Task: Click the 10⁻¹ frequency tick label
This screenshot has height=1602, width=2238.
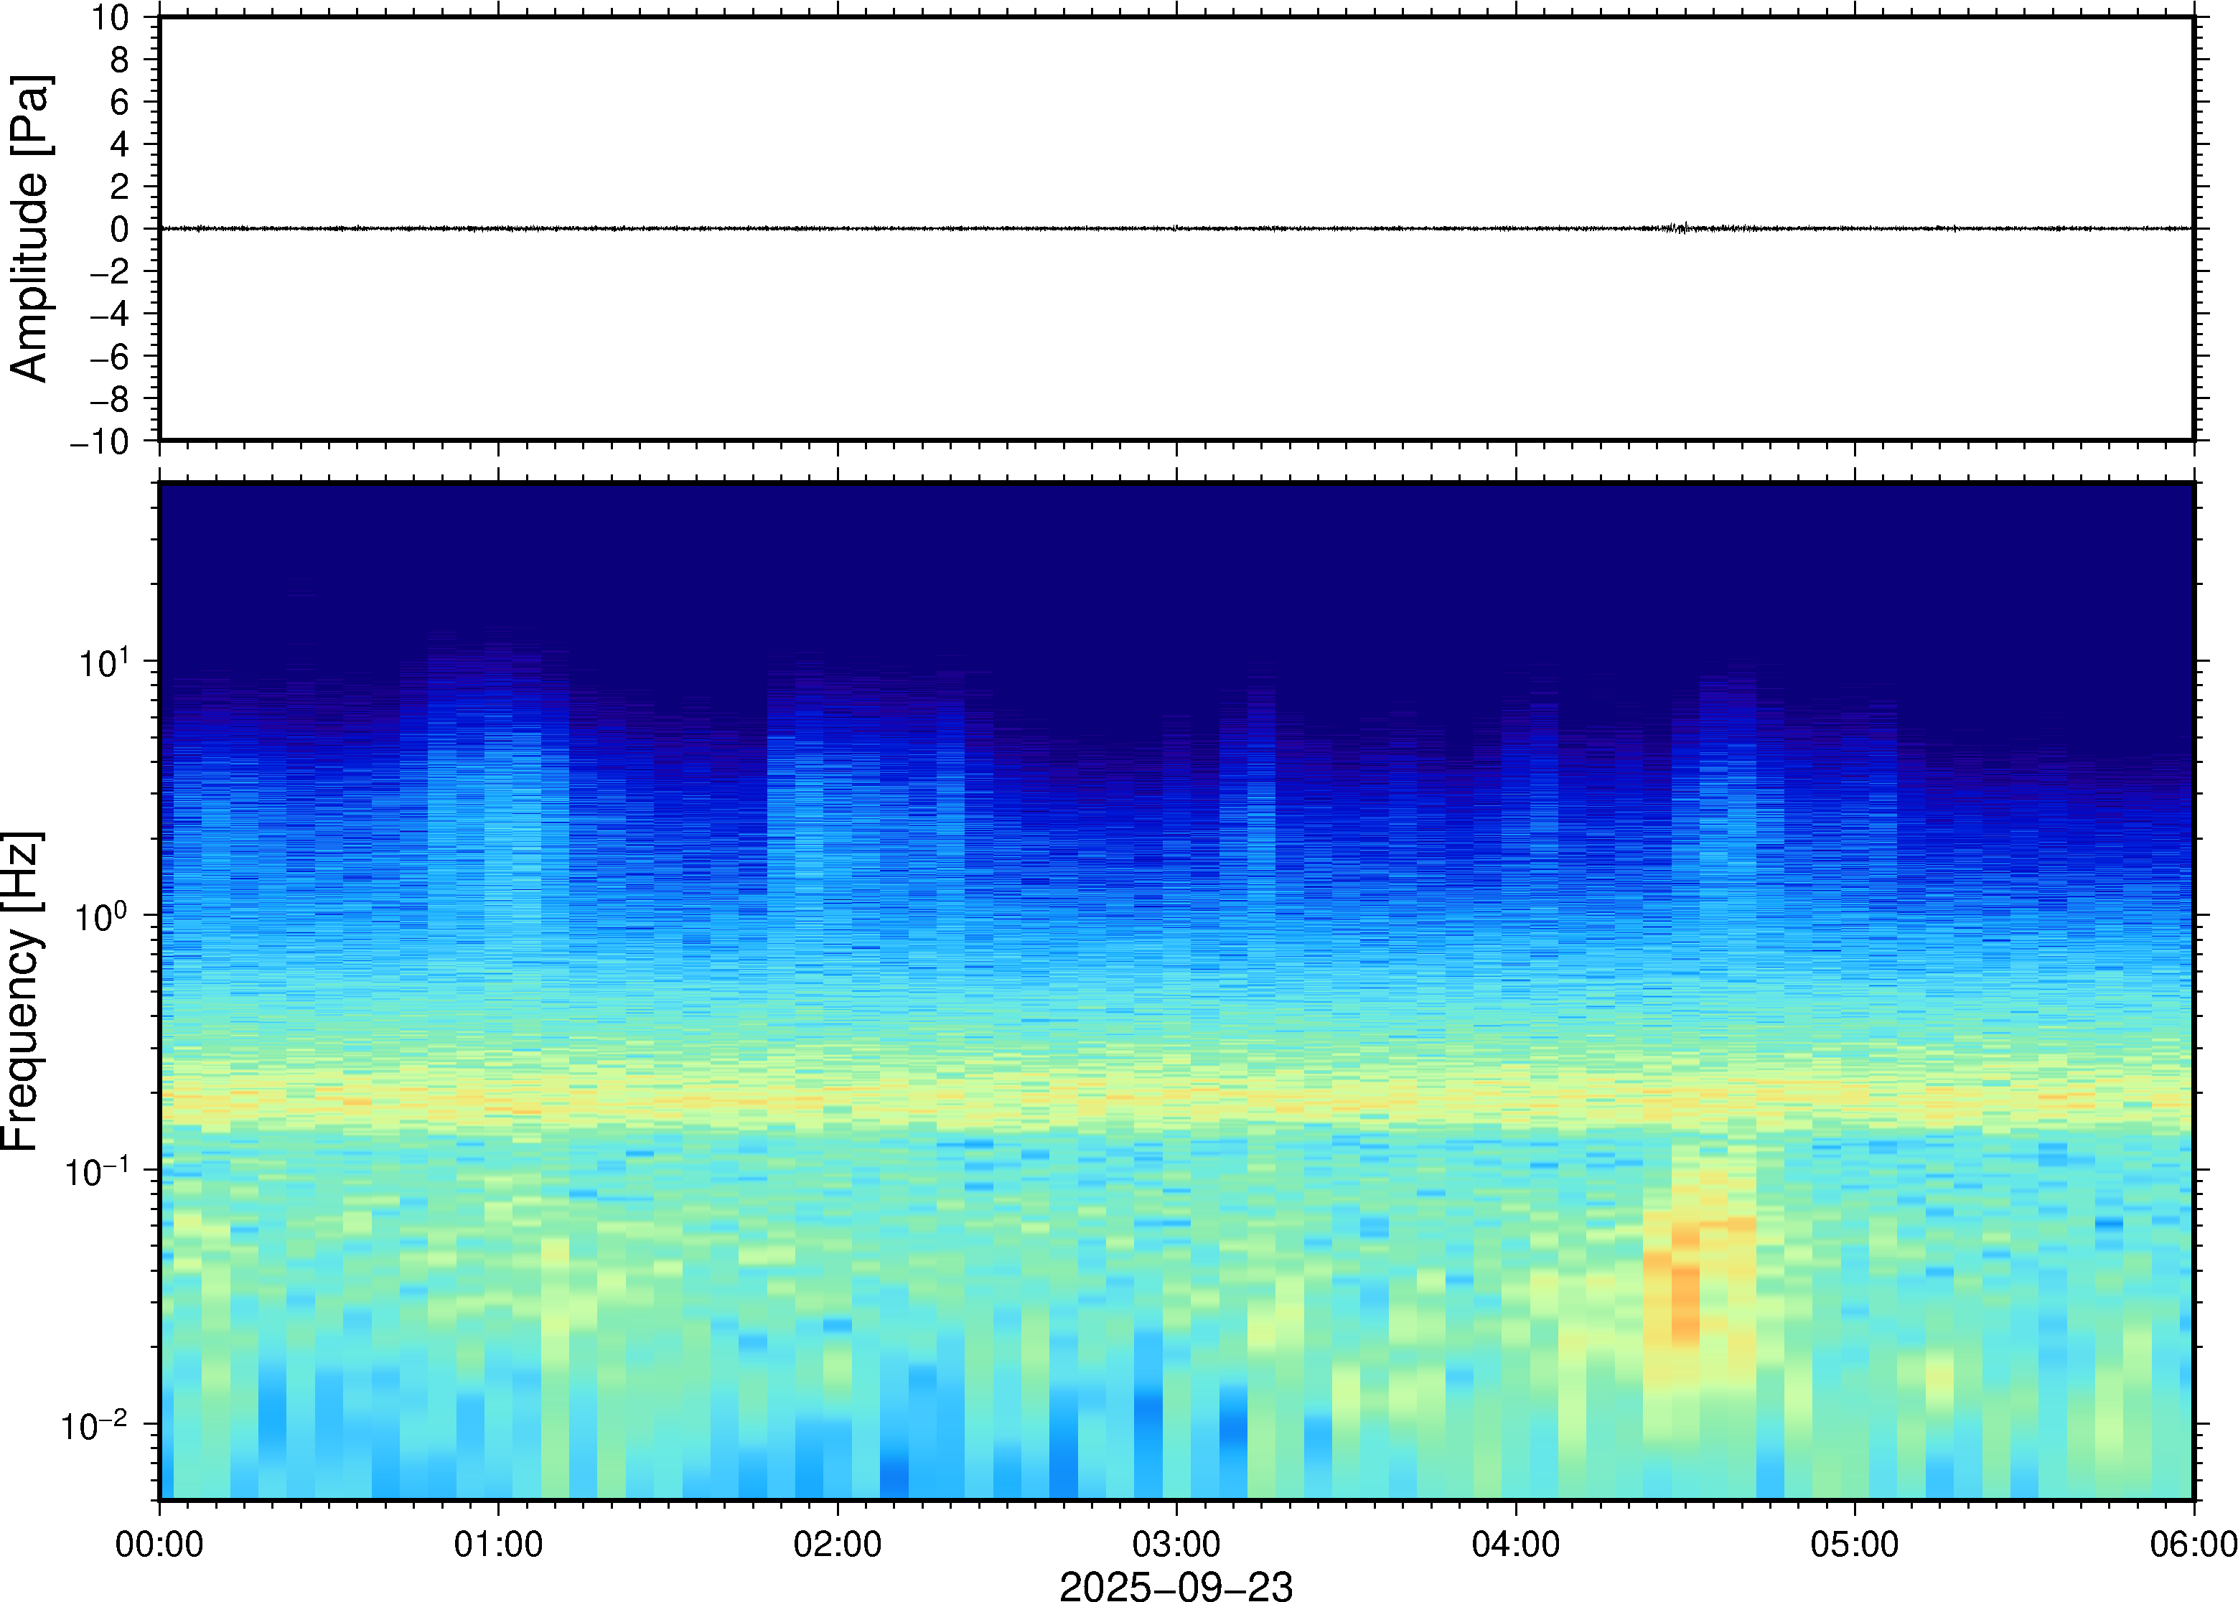Action: point(97,1172)
